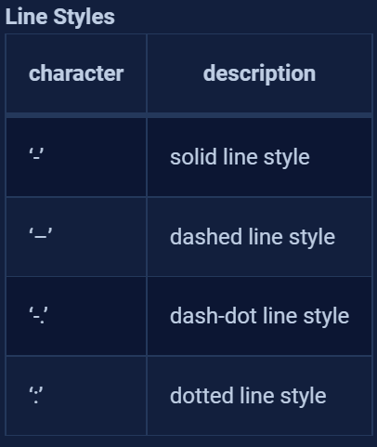
Task: Select the character column header
Action: (x=76, y=73)
